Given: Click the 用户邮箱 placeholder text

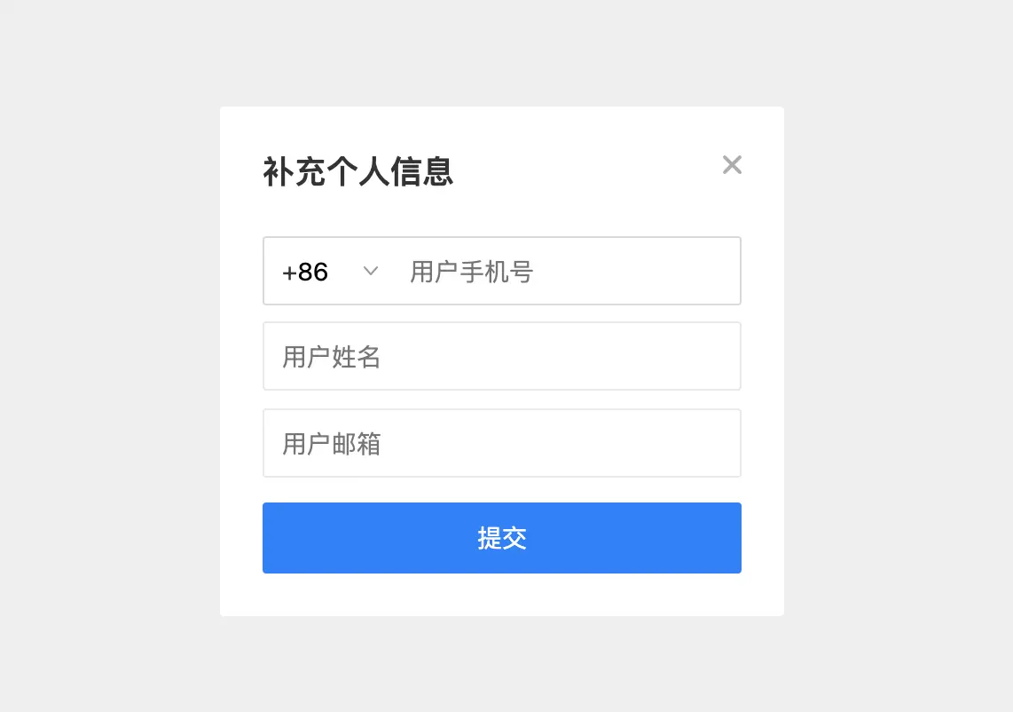Looking at the screenshot, I should coord(332,444).
